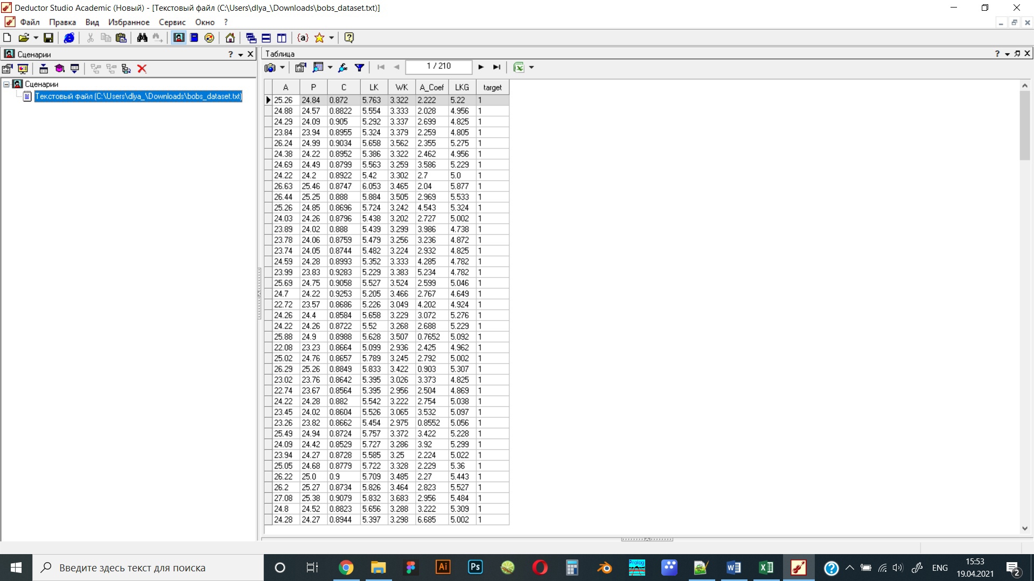Click the A_Coef column header
This screenshot has height=581, width=1034.
pos(432,87)
